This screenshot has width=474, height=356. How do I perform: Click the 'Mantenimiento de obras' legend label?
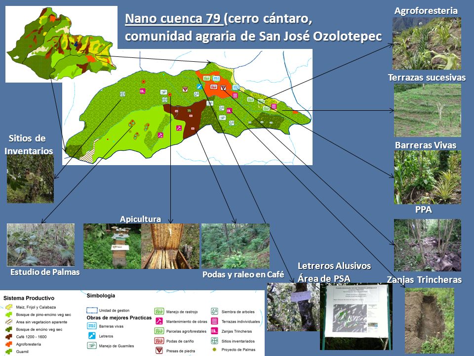pyautogui.click(x=187, y=321)
